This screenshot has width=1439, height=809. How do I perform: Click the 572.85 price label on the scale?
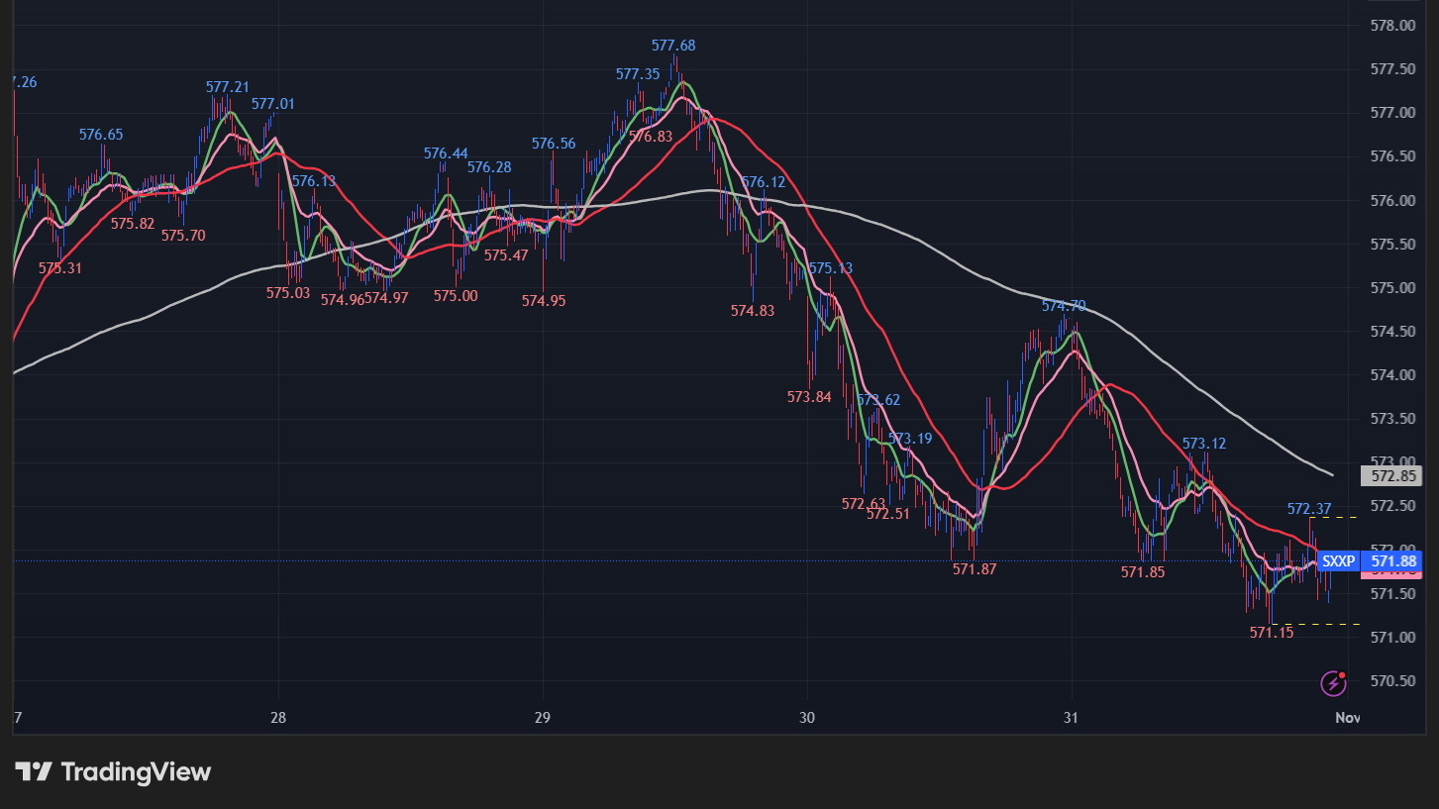1390,476
